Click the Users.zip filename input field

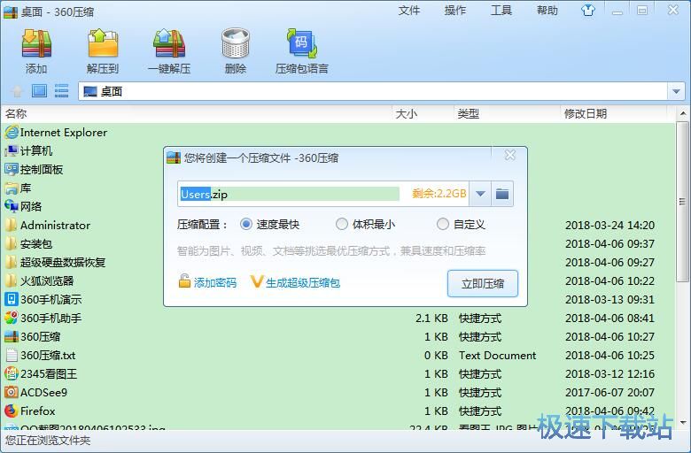290,194
